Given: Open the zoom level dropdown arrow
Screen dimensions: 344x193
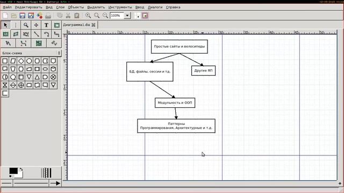Looking at the screenshot, I should tap(127, 16).
